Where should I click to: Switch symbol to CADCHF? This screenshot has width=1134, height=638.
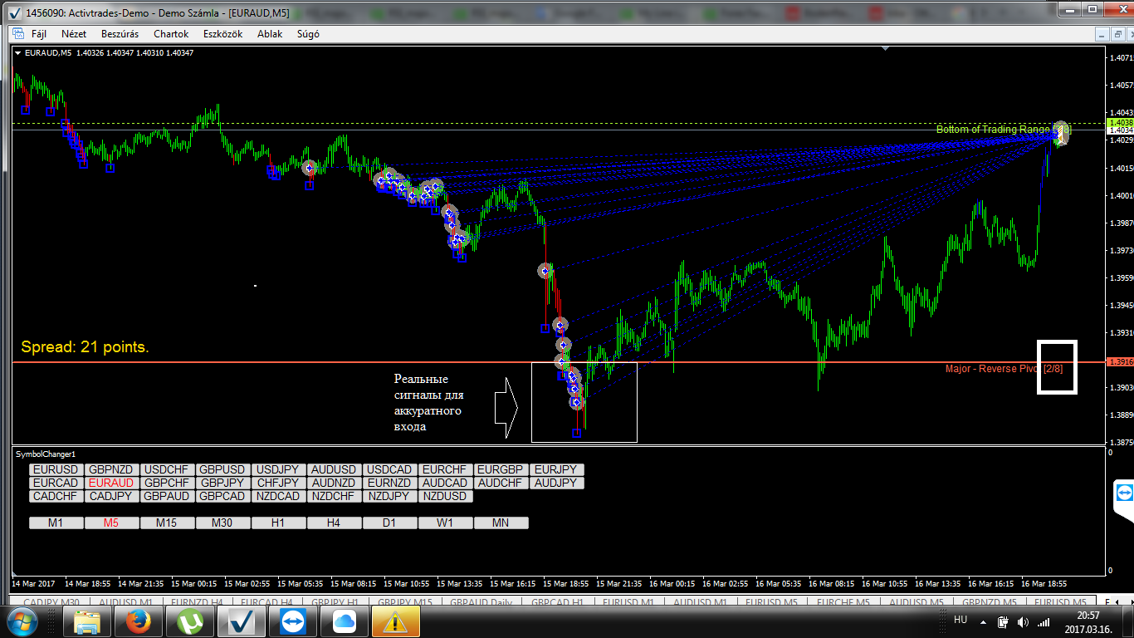(x=56, y=496)
